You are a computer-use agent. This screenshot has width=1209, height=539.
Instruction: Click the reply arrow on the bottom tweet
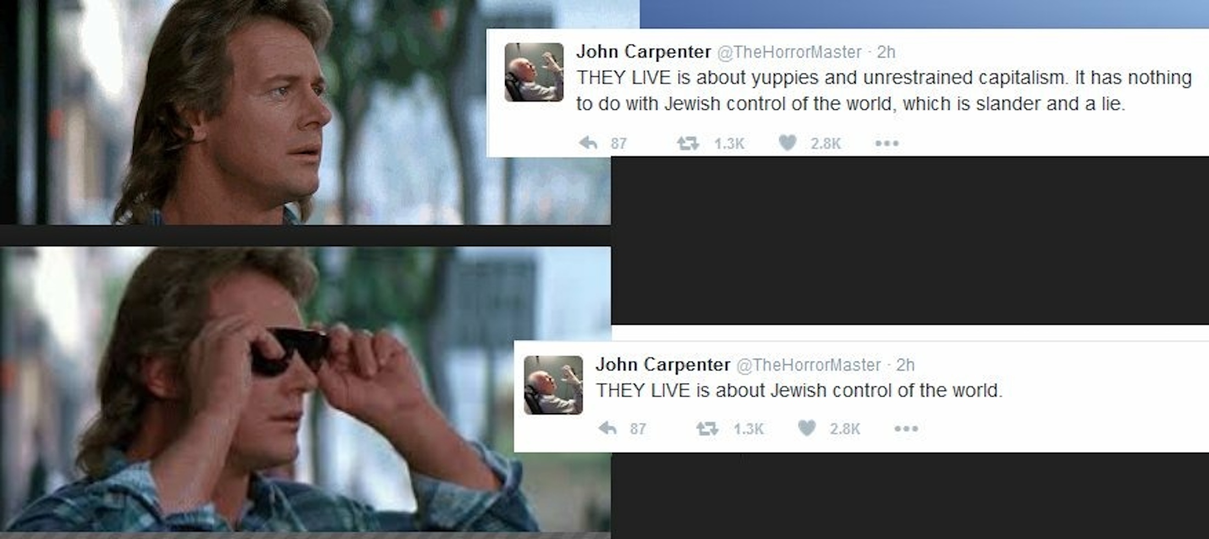click(x=608, y=428)
